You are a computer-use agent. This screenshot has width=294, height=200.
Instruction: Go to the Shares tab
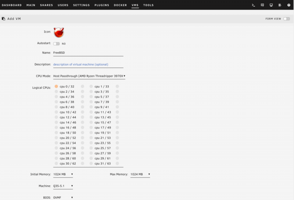point(46,5)
